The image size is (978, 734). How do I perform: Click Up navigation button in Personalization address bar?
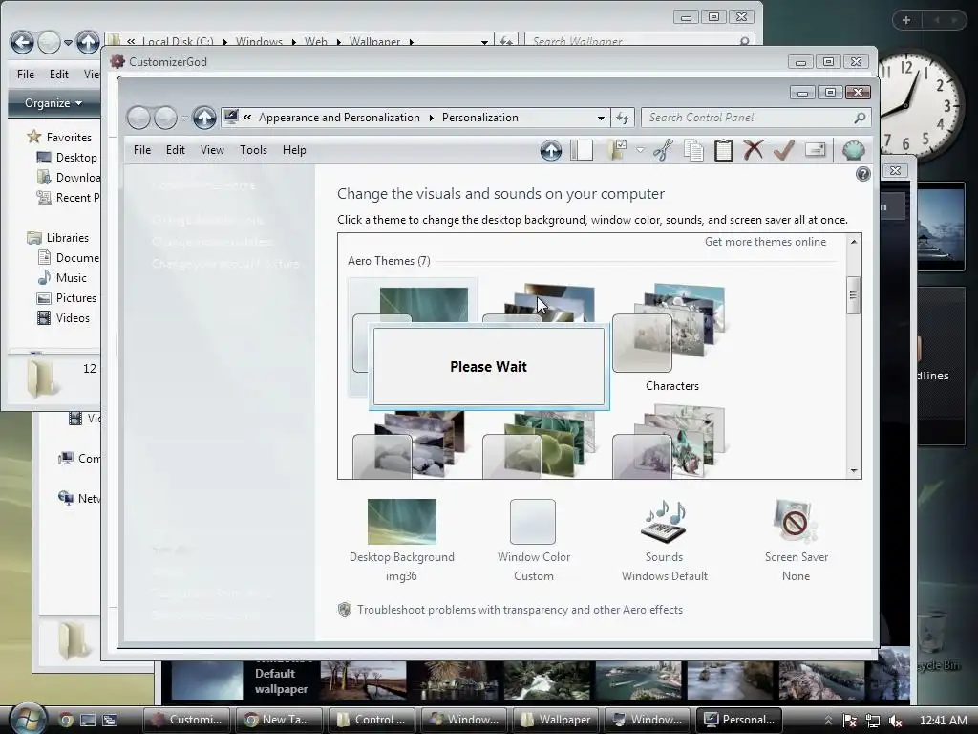coord(204,118)
